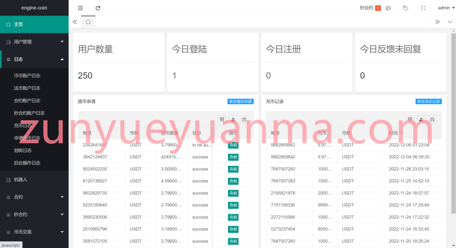Collapse the sidebar with the menu toggle icon
Screen dimensions: 456x248
[80, 8]
